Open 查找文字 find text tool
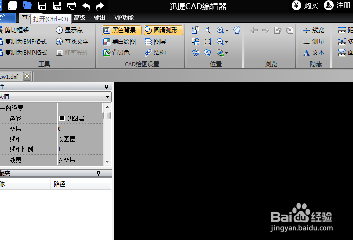Viewport: 353px width, 240px height. (x=72, y=42)
